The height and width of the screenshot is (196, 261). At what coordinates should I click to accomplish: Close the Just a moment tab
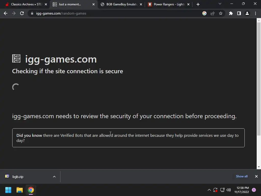click(94, 4)
